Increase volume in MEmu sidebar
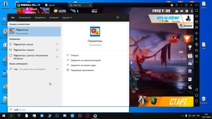 pyautogui.click(x=196, y=33)
